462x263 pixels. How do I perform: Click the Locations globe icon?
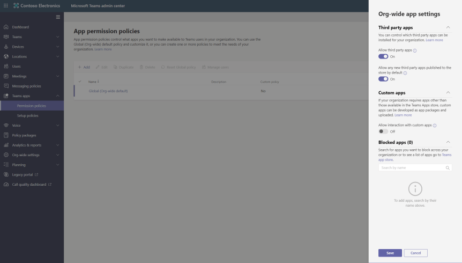coord(6,56)
